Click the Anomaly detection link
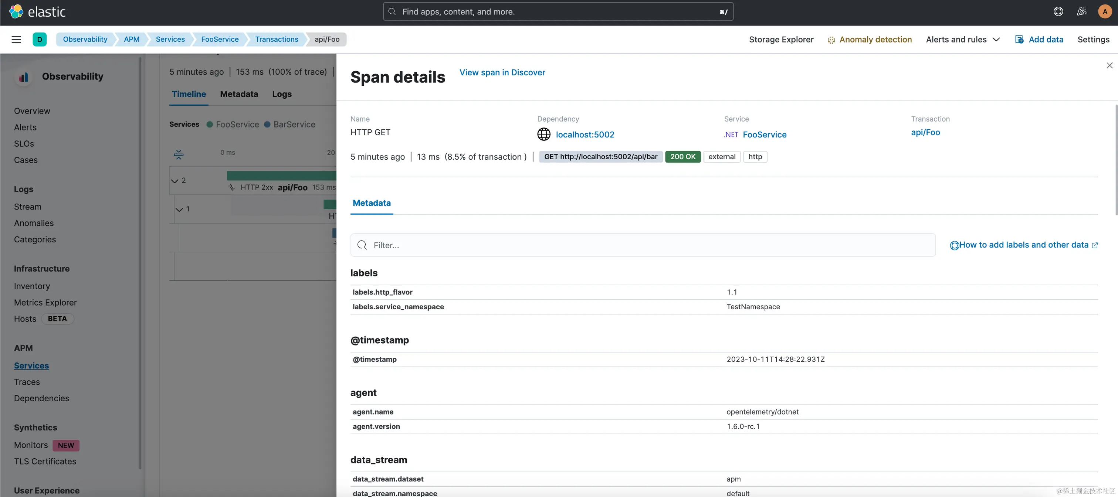The height and width of the screenshot is (497, 1118). 875,40
